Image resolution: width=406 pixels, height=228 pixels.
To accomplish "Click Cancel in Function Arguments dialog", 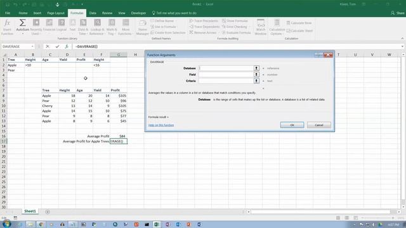I will (319, 125).
